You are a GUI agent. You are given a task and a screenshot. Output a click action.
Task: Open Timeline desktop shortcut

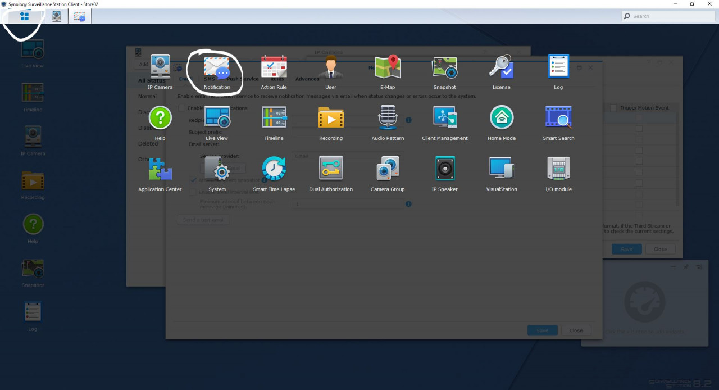(33, 98)
